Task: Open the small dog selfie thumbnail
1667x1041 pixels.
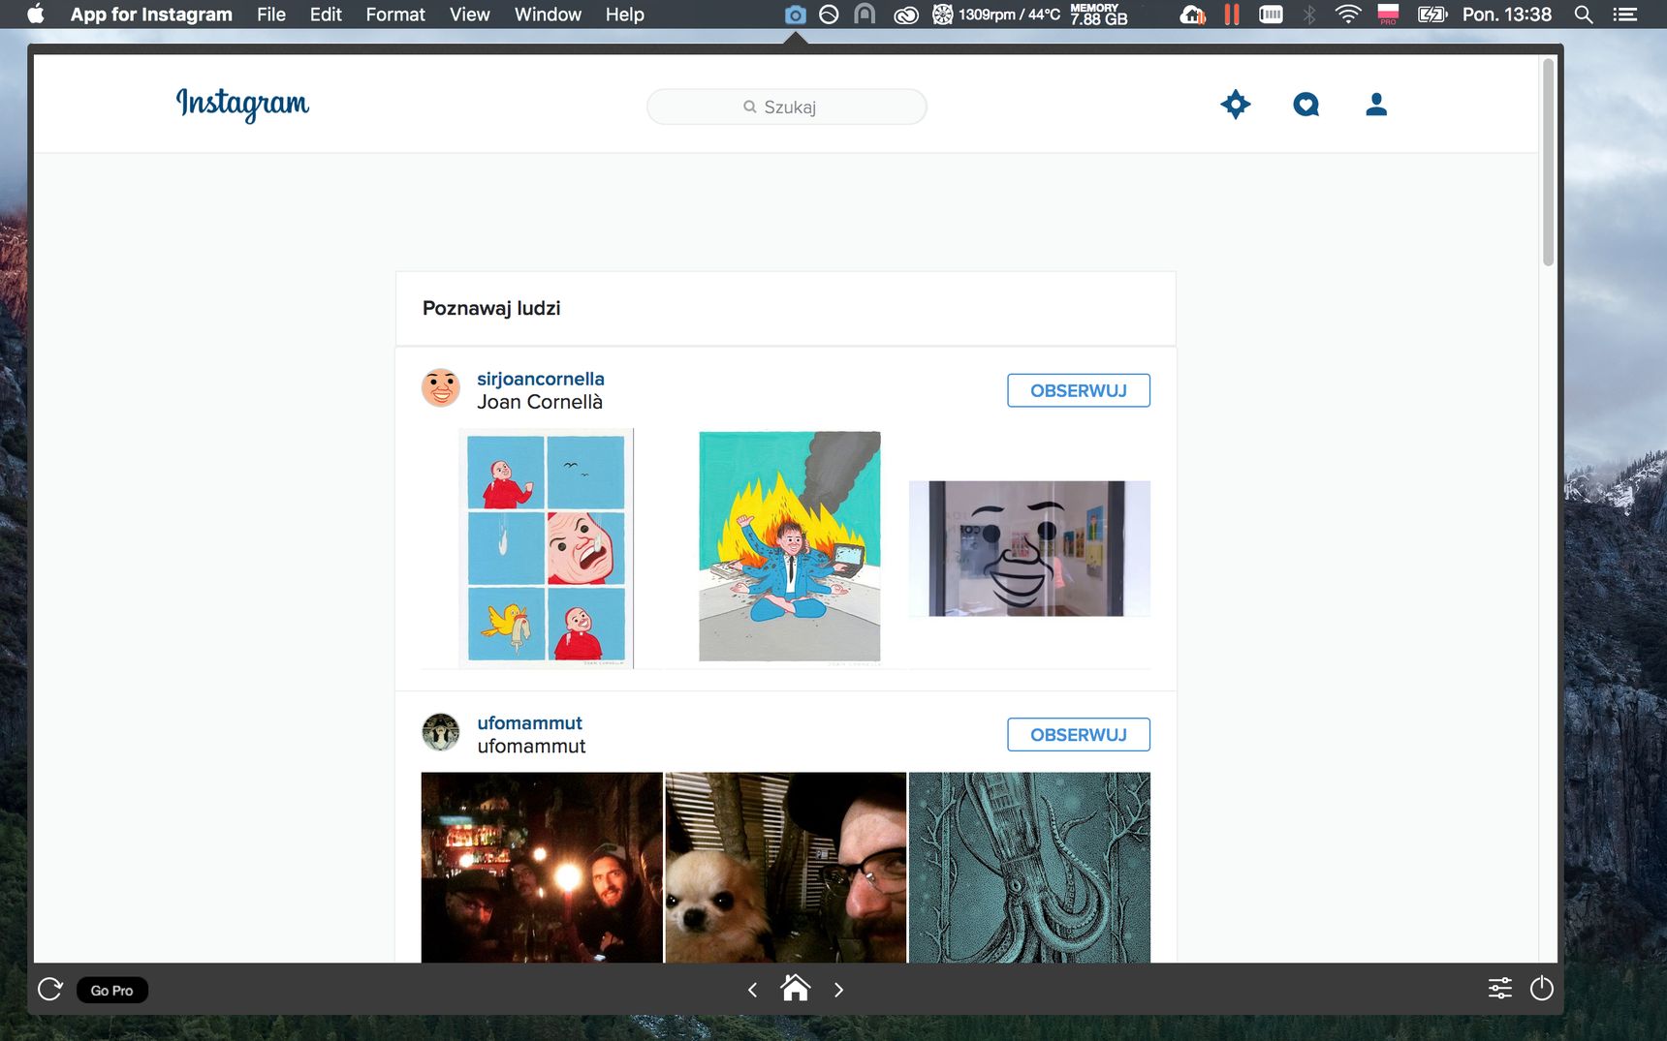Action: (x=786, y=867)
